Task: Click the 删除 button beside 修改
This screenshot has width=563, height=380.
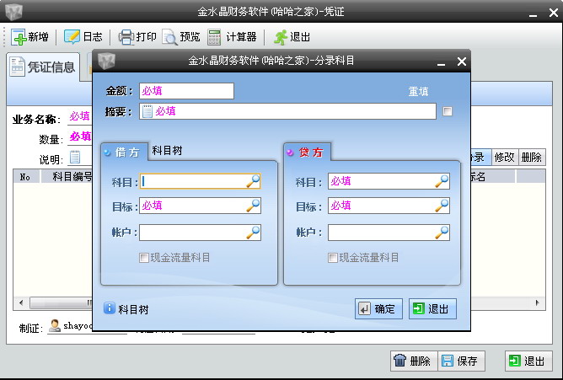Action: 532,158
